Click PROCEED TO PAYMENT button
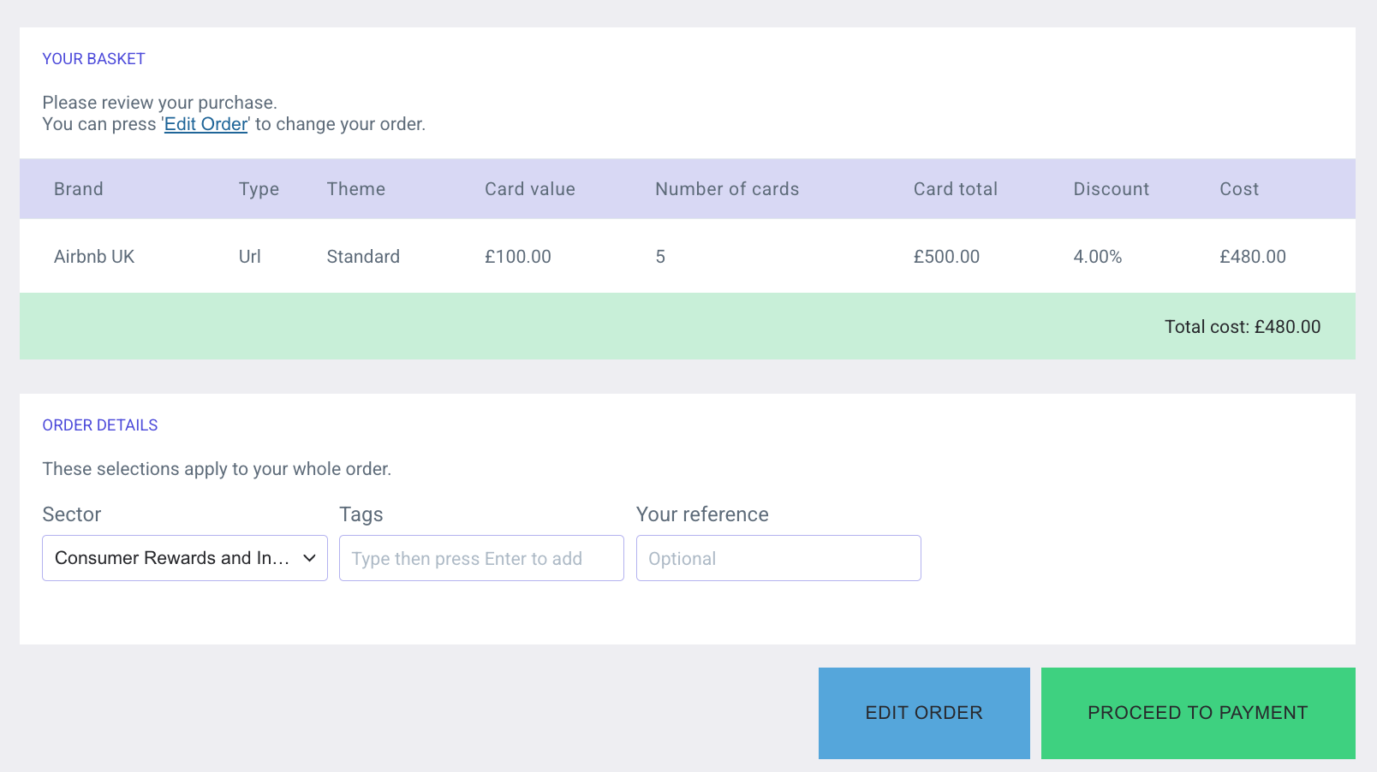 click(x=1197, y=713)
